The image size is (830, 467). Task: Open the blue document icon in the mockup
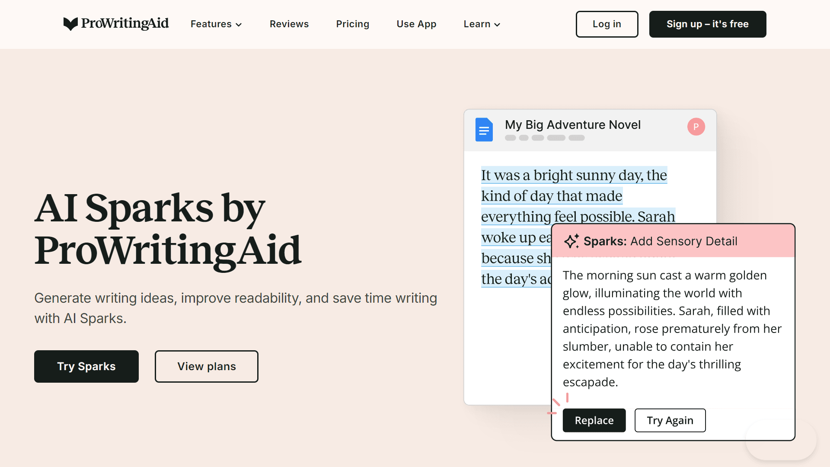[x=484, y=129]
